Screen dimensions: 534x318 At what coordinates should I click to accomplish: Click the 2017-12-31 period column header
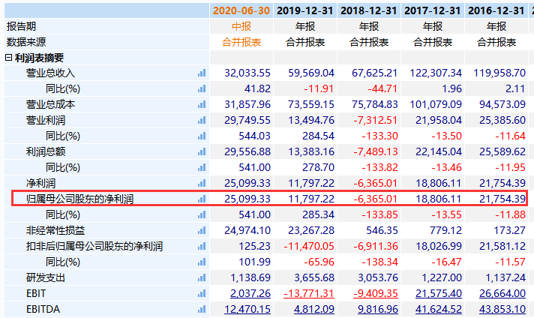[x=432, y=10]
